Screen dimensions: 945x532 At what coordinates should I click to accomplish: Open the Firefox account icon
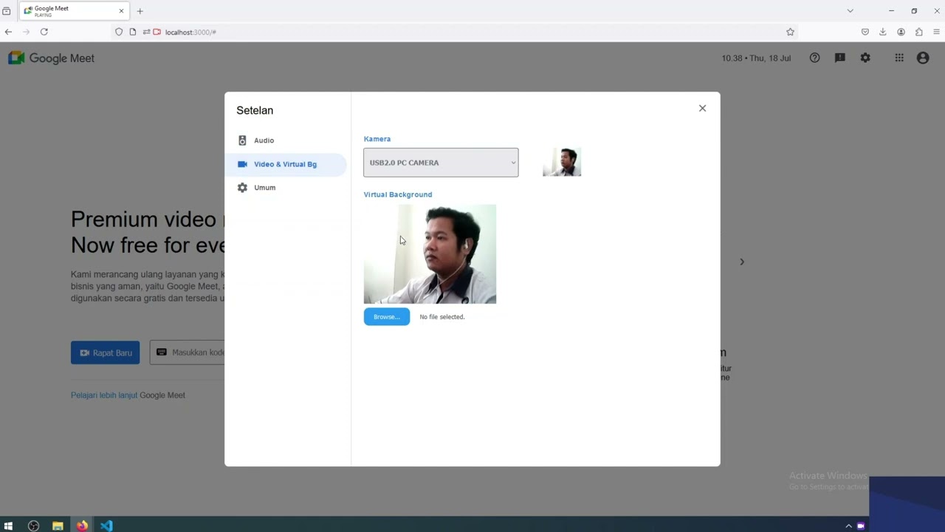[901, 32]
